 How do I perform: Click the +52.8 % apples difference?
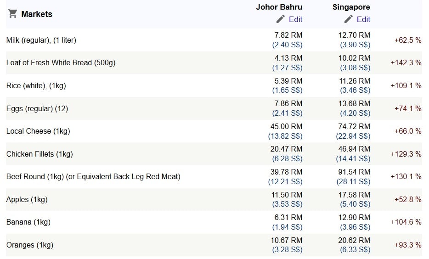tap(408, 199)
